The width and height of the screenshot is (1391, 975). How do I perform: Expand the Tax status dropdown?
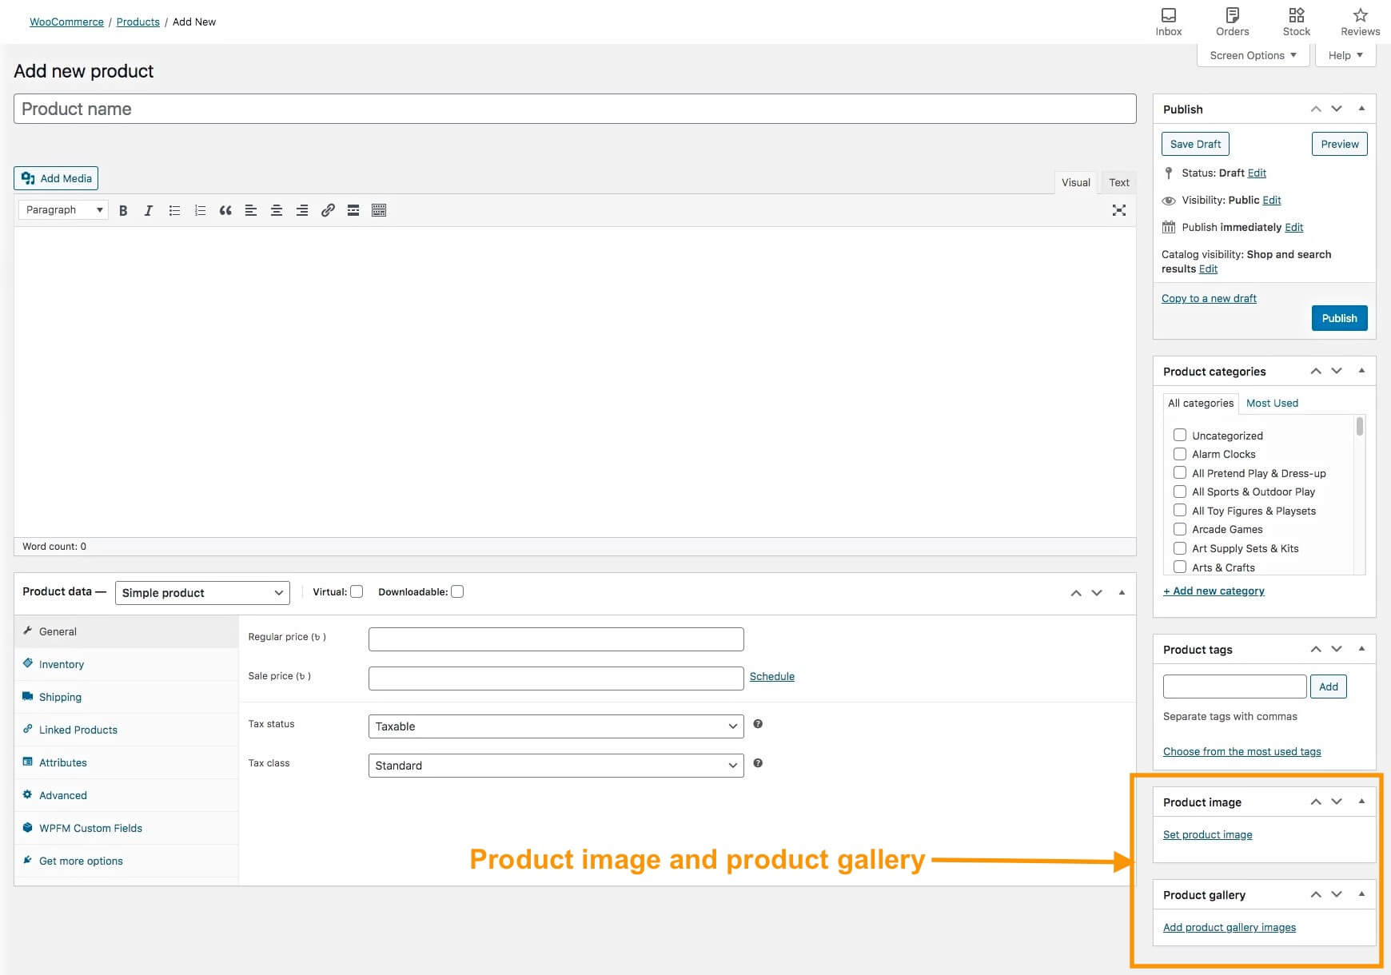[x=556, y=726]
